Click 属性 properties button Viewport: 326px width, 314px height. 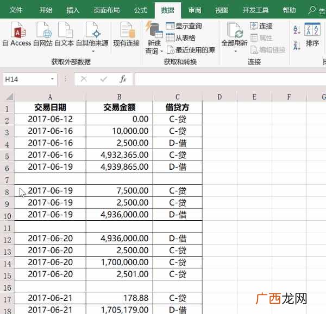click(x=261, y=38)
